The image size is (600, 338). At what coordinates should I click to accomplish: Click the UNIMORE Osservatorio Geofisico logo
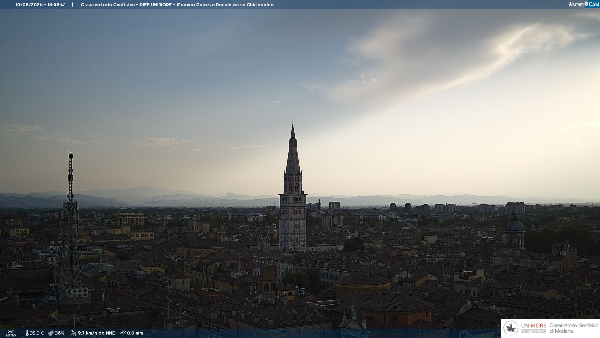(550, 328)
